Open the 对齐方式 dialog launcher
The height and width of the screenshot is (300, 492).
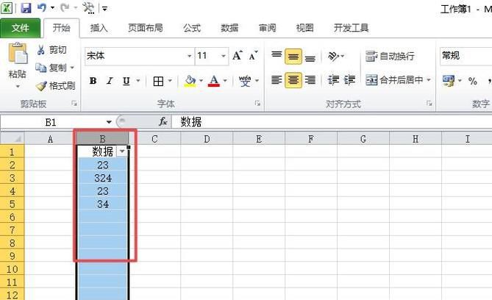429,103
